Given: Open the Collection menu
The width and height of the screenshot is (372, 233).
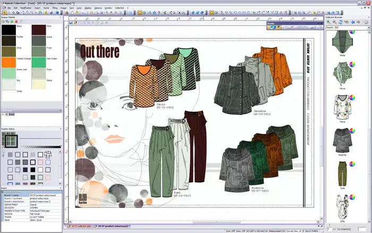Looking at the screenshot, I should [120, 8].
